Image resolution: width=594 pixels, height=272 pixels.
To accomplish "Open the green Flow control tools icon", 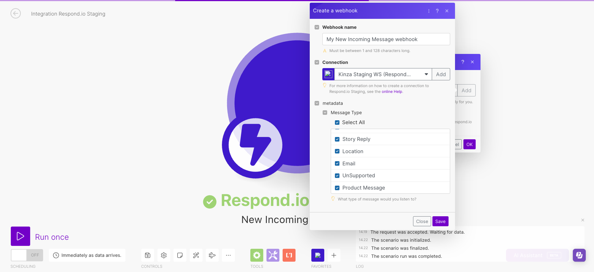I will point(257,255).
